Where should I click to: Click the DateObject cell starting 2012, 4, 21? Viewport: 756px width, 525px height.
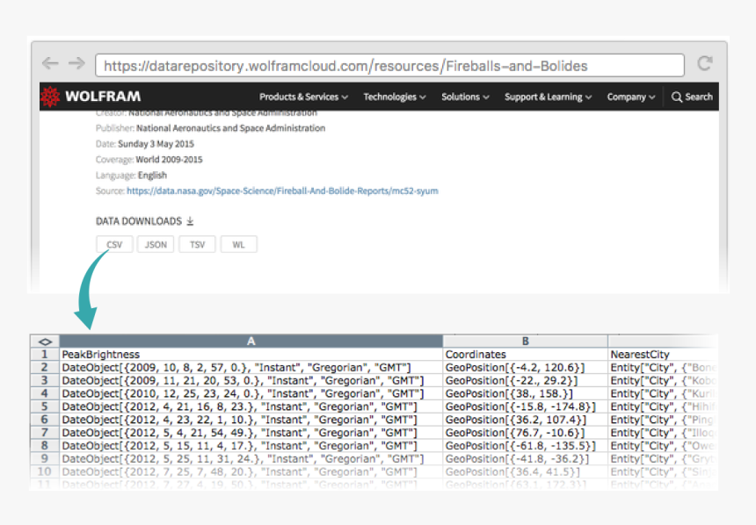coord(251,406)
